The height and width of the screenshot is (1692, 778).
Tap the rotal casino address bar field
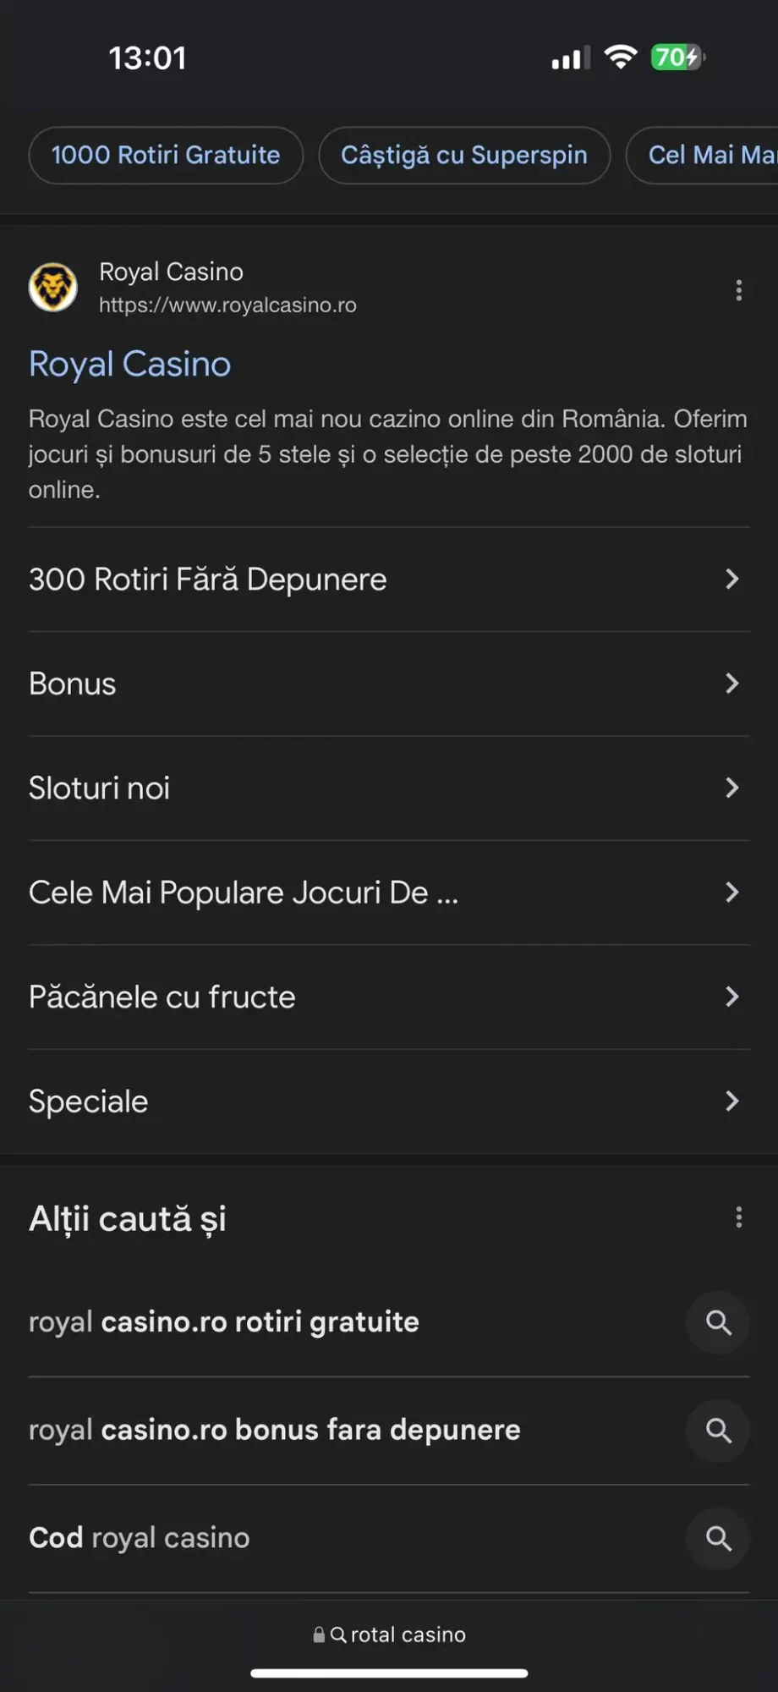[x=389, y=1634]
